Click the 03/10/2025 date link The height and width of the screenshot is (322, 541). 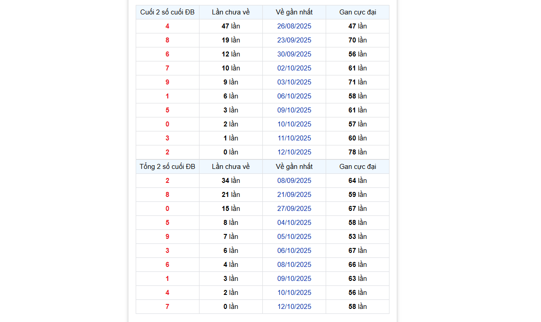click(294, 82)
